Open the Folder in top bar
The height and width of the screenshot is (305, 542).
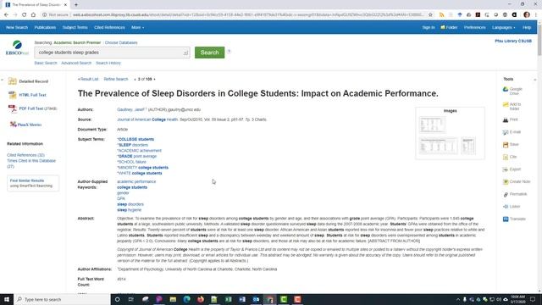(x=449, y=27)
